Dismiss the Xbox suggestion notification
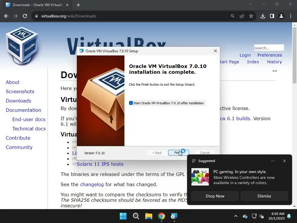The width and height of the screenshot is (297, 223). coord(264,196)
